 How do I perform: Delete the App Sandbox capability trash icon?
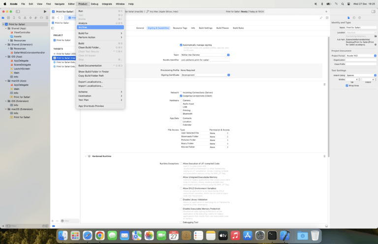click(x=324, y=84)
